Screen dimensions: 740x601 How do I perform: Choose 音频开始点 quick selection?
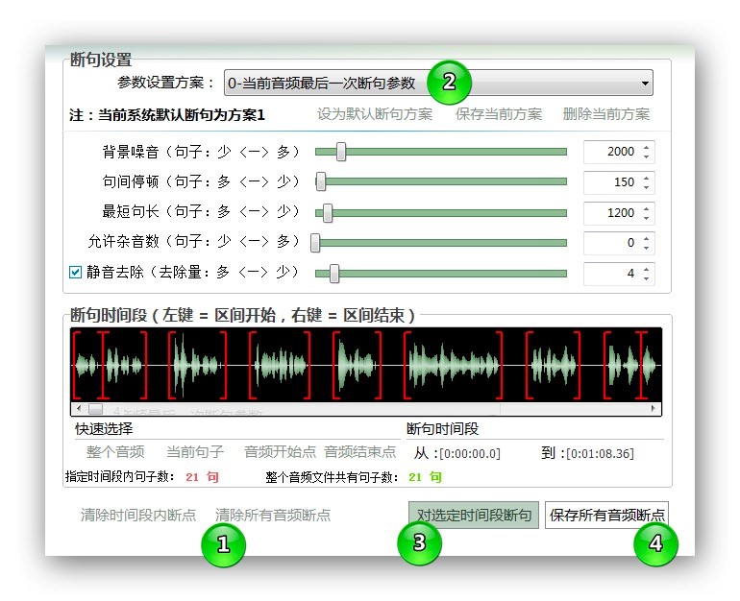pyautogui.click(x=280, y=452)
